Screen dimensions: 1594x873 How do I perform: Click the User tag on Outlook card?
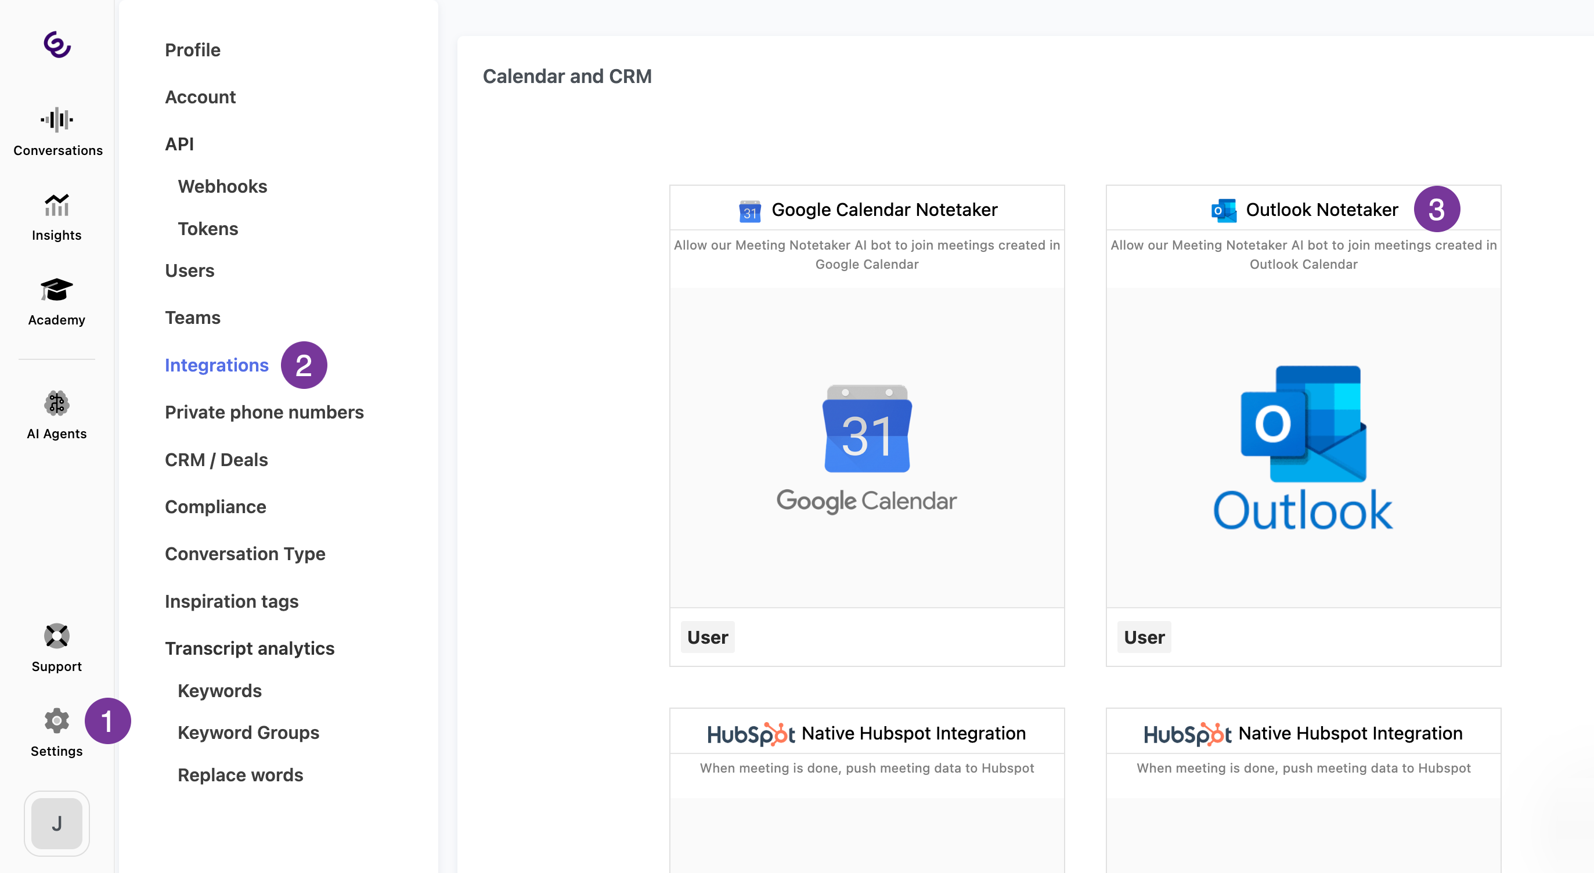pyautogui.click(x=1144, y=637)
